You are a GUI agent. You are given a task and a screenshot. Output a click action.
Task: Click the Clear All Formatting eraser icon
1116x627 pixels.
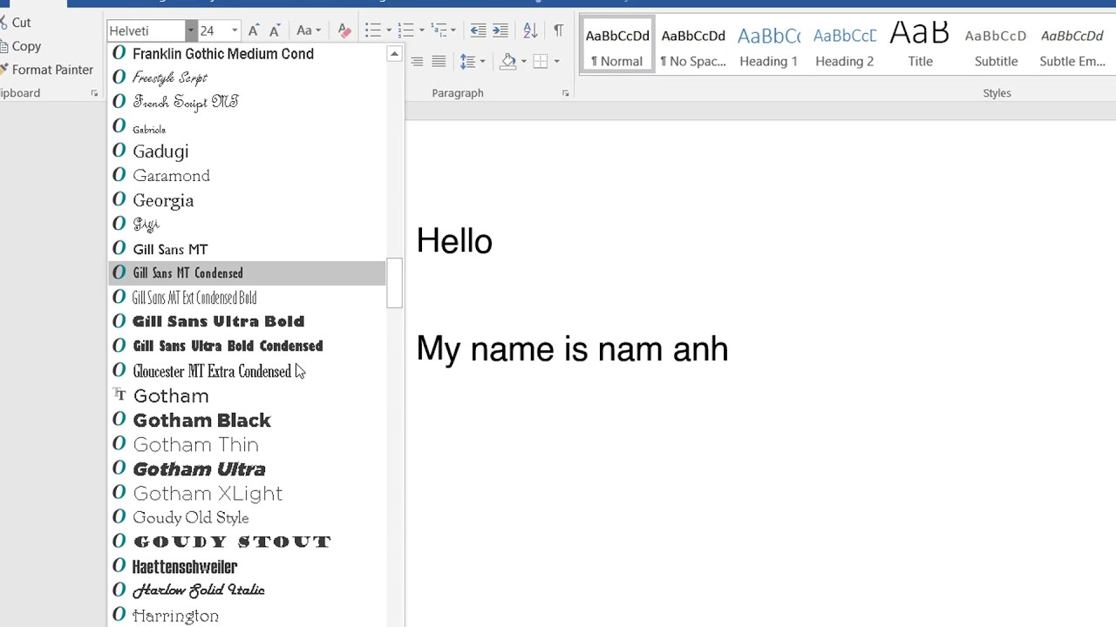coord(344,30)
